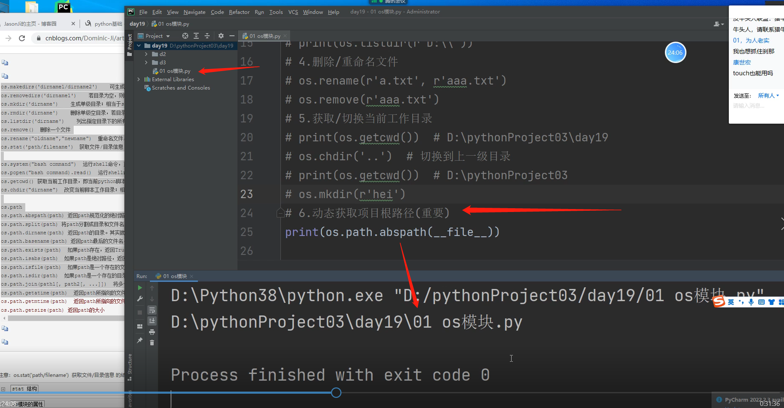Open the Navigate menu

[195, 12]
